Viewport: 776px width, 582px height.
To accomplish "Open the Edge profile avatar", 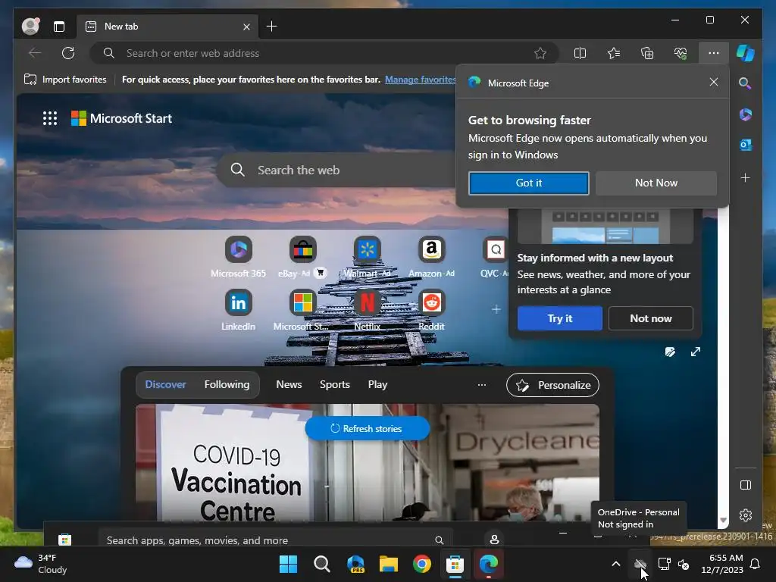I will click(x=30, y=27).
